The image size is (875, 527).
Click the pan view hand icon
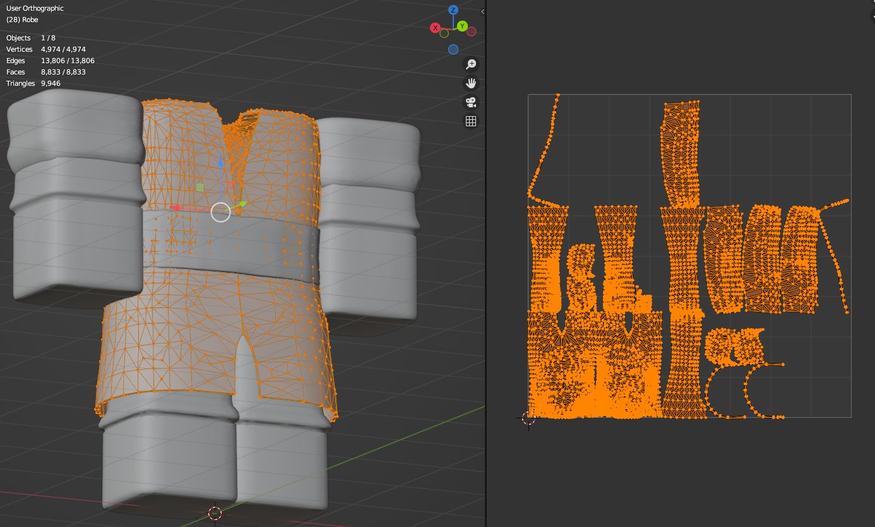pos(470,83)
